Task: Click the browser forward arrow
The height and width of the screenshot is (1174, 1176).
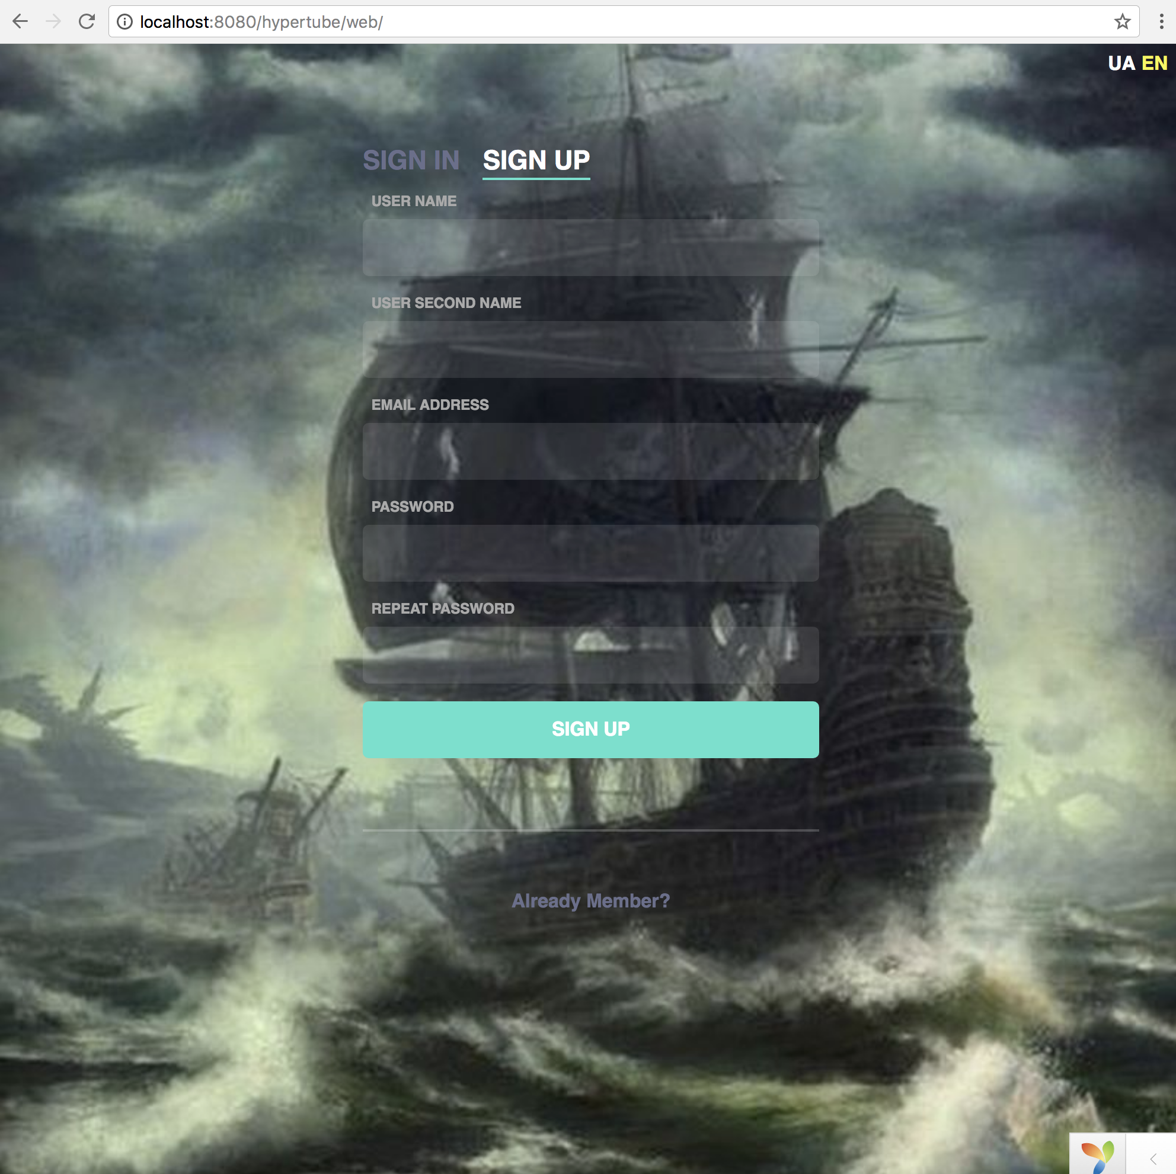Action: [53, 22]
